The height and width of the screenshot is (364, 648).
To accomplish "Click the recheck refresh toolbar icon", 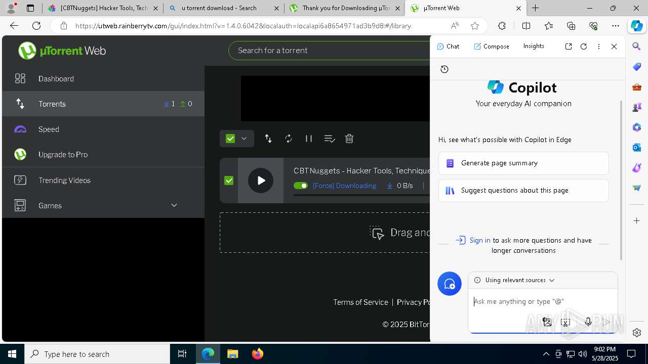I will [289, 139].
